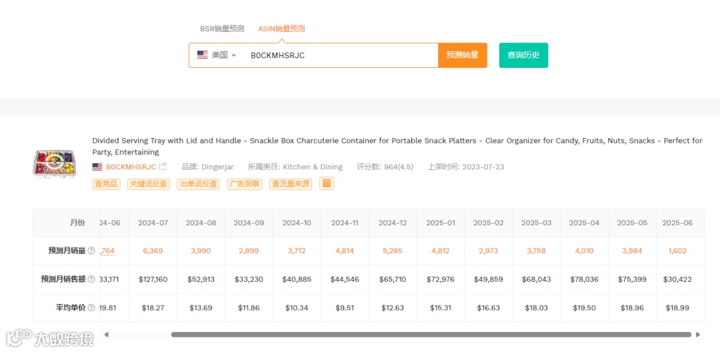Click the 查流量来源 tag button
Image resolution: width=720 pixels, height=352 pixels.
pyautogui.click(x=291, y=184)
